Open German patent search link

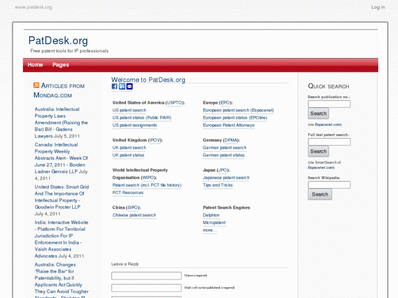(x=224, y=148)
